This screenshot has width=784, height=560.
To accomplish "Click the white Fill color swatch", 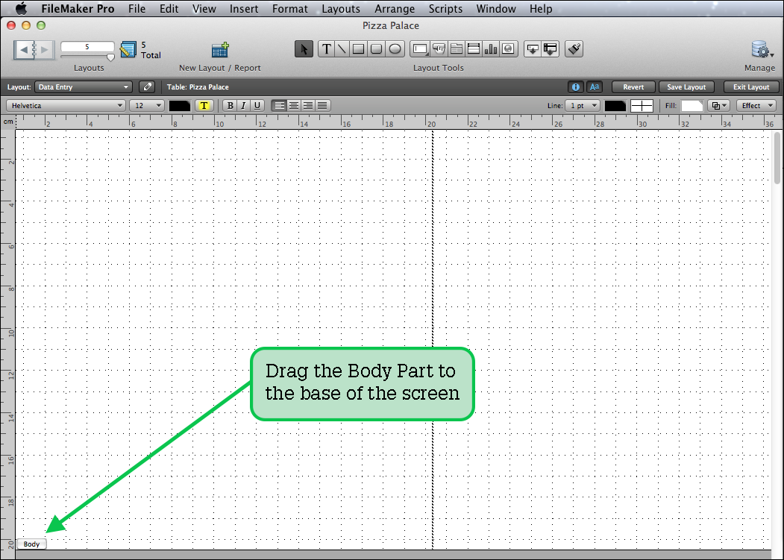I will point(692,105).
